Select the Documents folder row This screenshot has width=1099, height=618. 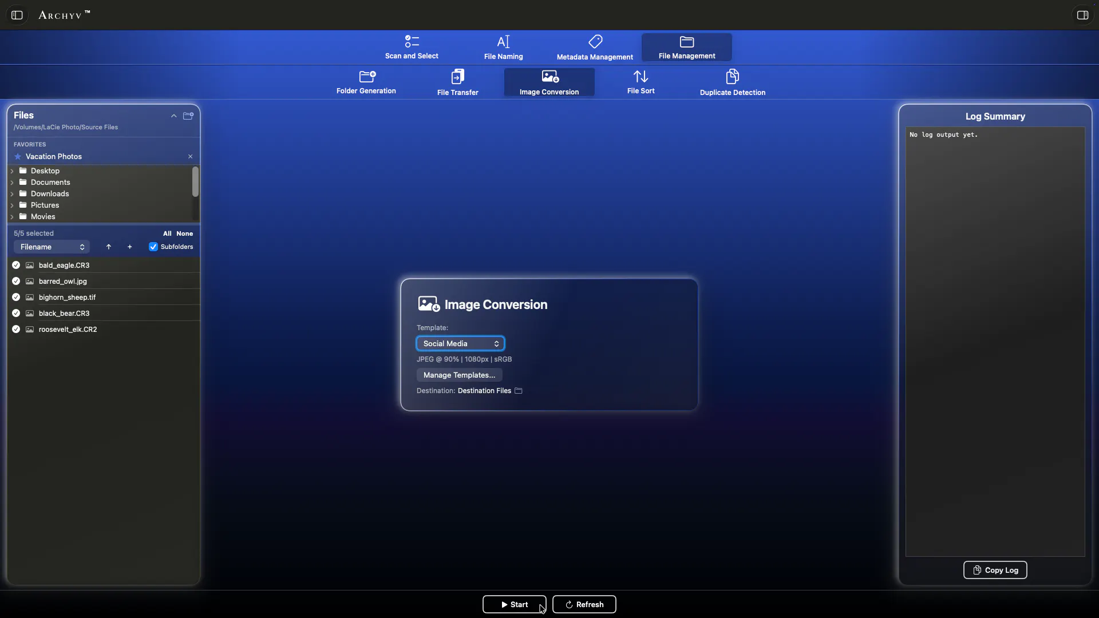[x=100, y=183]
